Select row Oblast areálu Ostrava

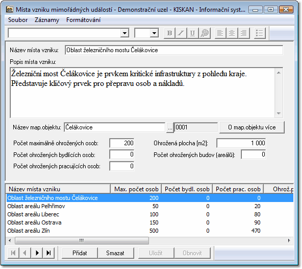(149, 222)
